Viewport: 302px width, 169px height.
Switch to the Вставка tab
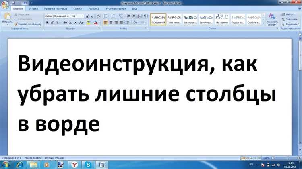point(33,9)
